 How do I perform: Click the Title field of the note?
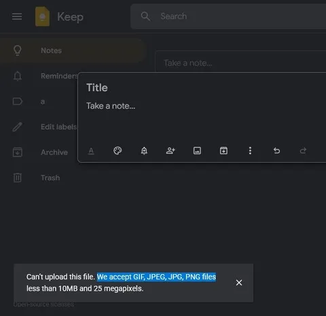click(x=97, y=88)
